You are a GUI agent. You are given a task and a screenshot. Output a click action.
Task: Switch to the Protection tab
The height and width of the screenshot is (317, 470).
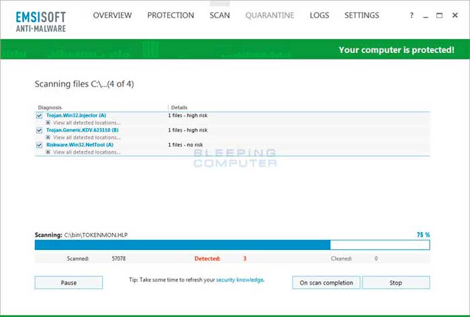point(171,15)
